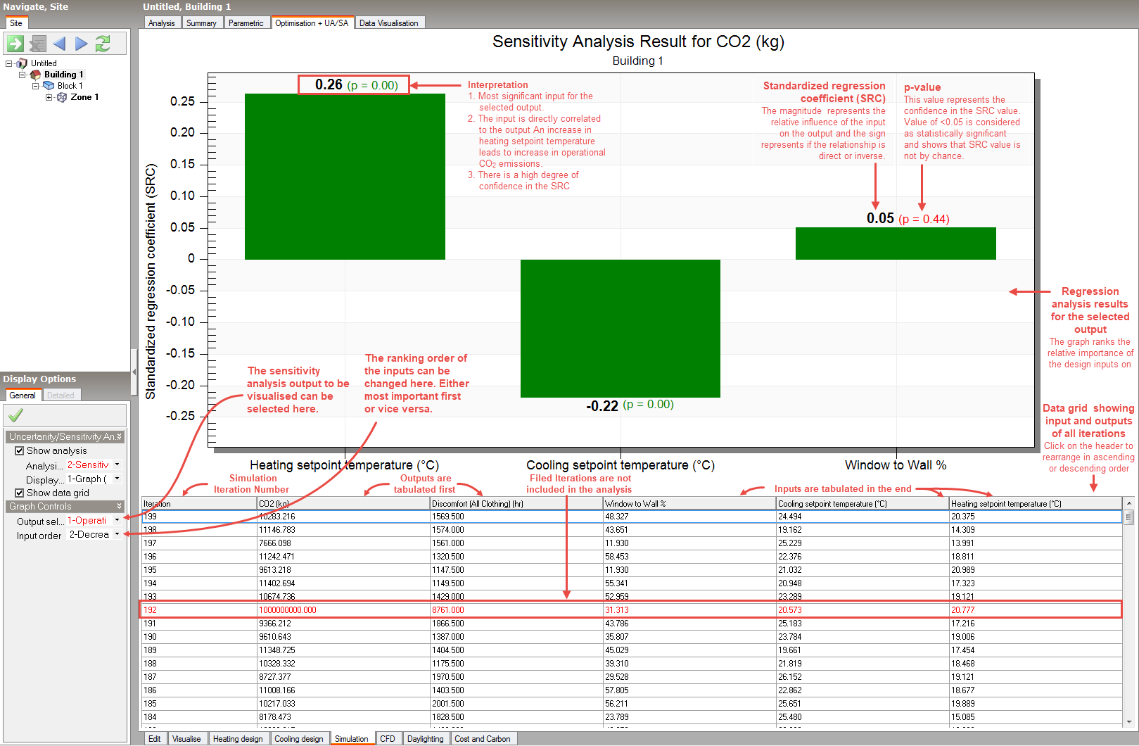Open the Analysis type dropdown
Screen dimensions: 1139x746
[x=117, y=465]
